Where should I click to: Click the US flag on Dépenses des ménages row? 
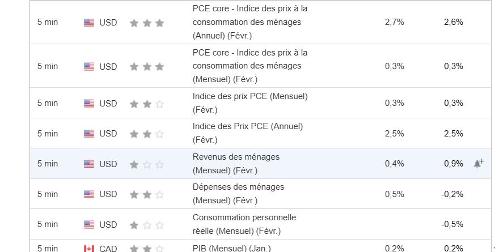[89, 194]
